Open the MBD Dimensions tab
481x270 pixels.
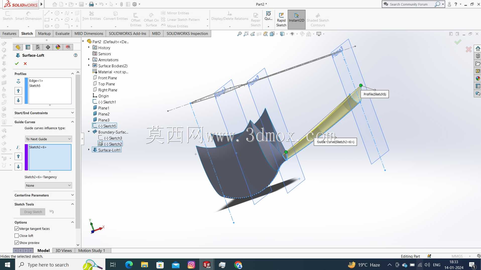(x=89, y=34)
